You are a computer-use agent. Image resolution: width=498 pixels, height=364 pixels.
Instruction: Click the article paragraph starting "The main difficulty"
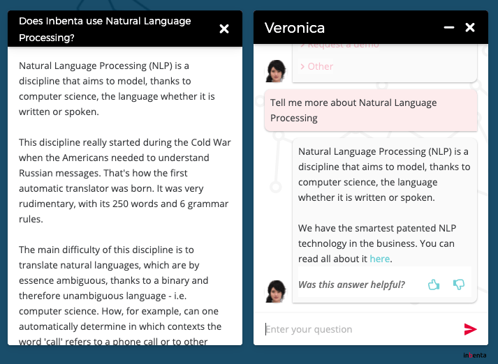point(124,294)
